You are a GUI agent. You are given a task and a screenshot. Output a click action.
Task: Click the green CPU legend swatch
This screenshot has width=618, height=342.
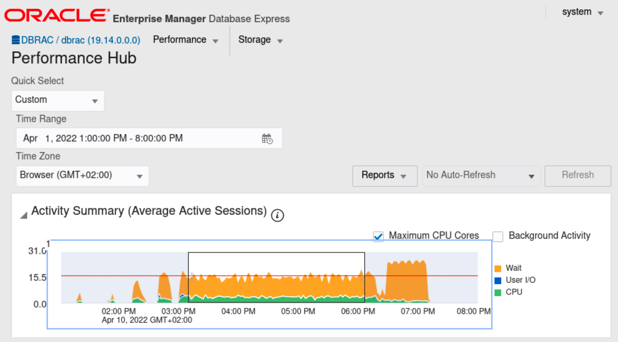point(498,292)
